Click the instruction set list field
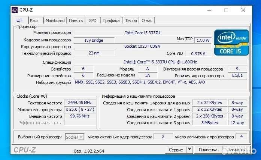261x160 pixels. pos(160,85)
